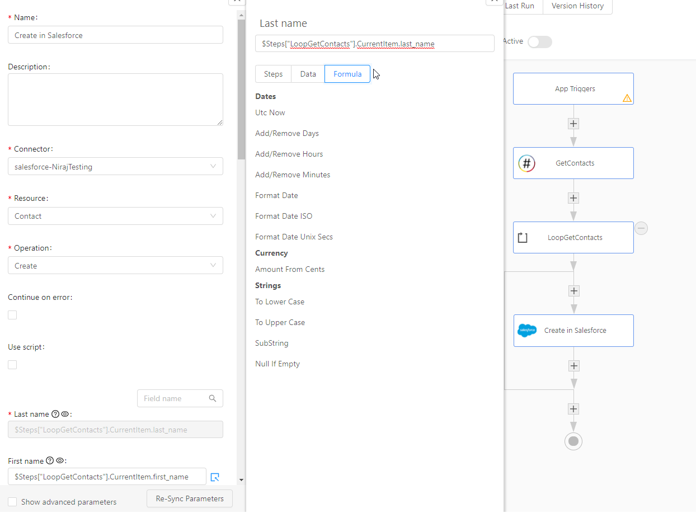Click the Re-Sync Parameters button
Viewport: 696px width, 513px height.
point(190,498)
